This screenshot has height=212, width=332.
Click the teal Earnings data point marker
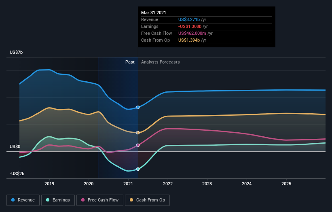[x=138, y=169]
